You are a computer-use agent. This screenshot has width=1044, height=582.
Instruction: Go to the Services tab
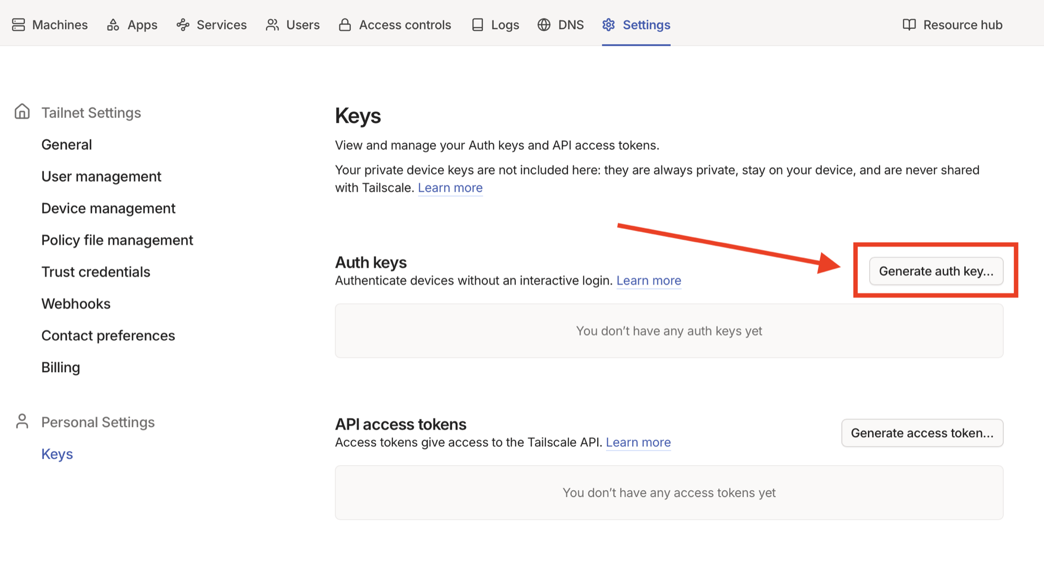[x=211, y=25]
